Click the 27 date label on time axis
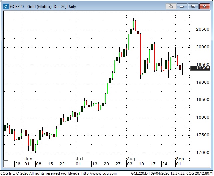The height and width of the screenshot is (176, 214). coord(118,164)
